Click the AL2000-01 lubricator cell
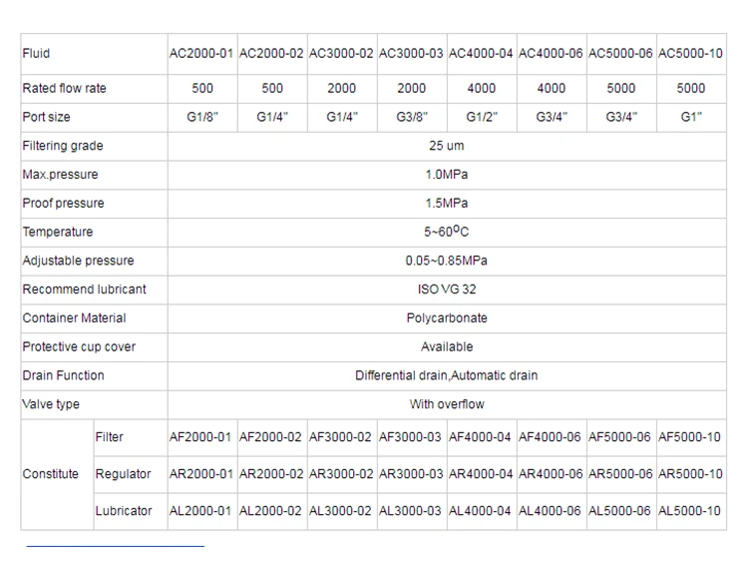748x564 pixels. [202, 511]
